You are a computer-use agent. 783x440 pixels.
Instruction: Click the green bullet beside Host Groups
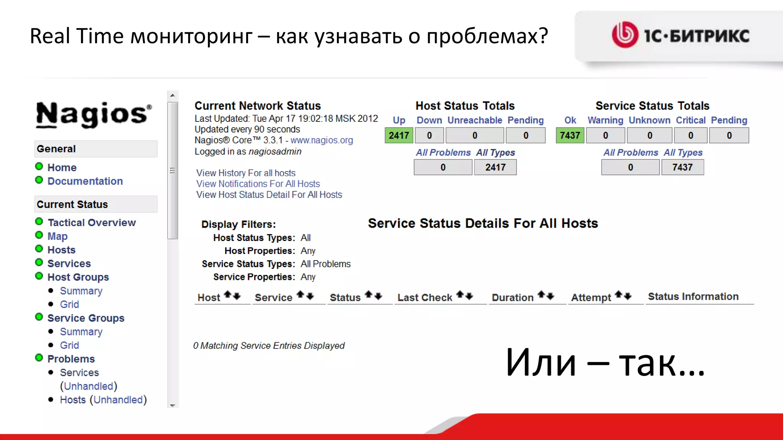click(x=39, y=276)
